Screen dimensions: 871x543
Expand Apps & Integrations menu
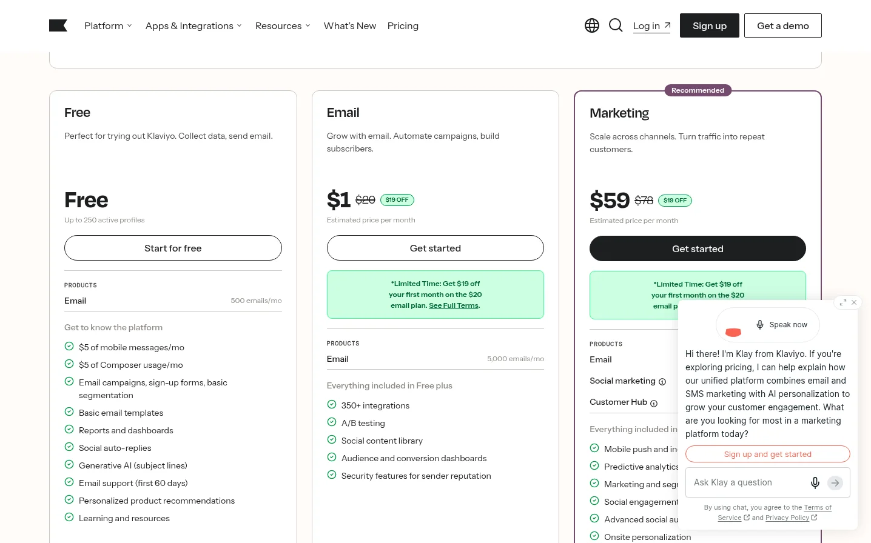coord(193,25)
